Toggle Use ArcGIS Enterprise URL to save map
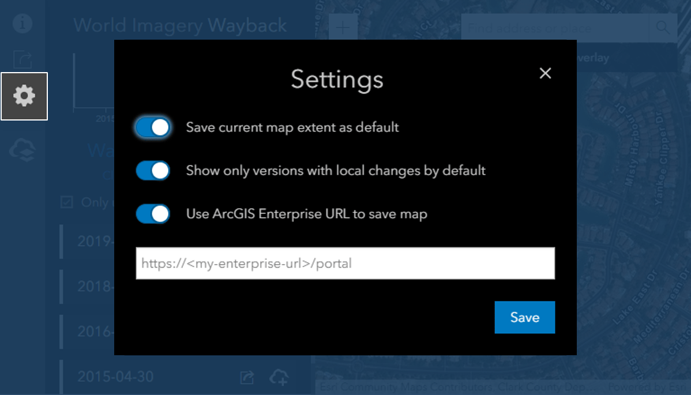 tap(152, 214)
